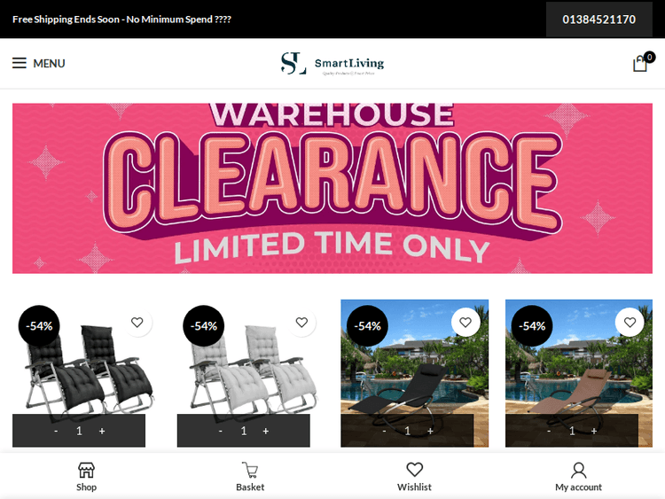665x499 pixels.
Task: Open My account in bottom bar
Action: 578,477
